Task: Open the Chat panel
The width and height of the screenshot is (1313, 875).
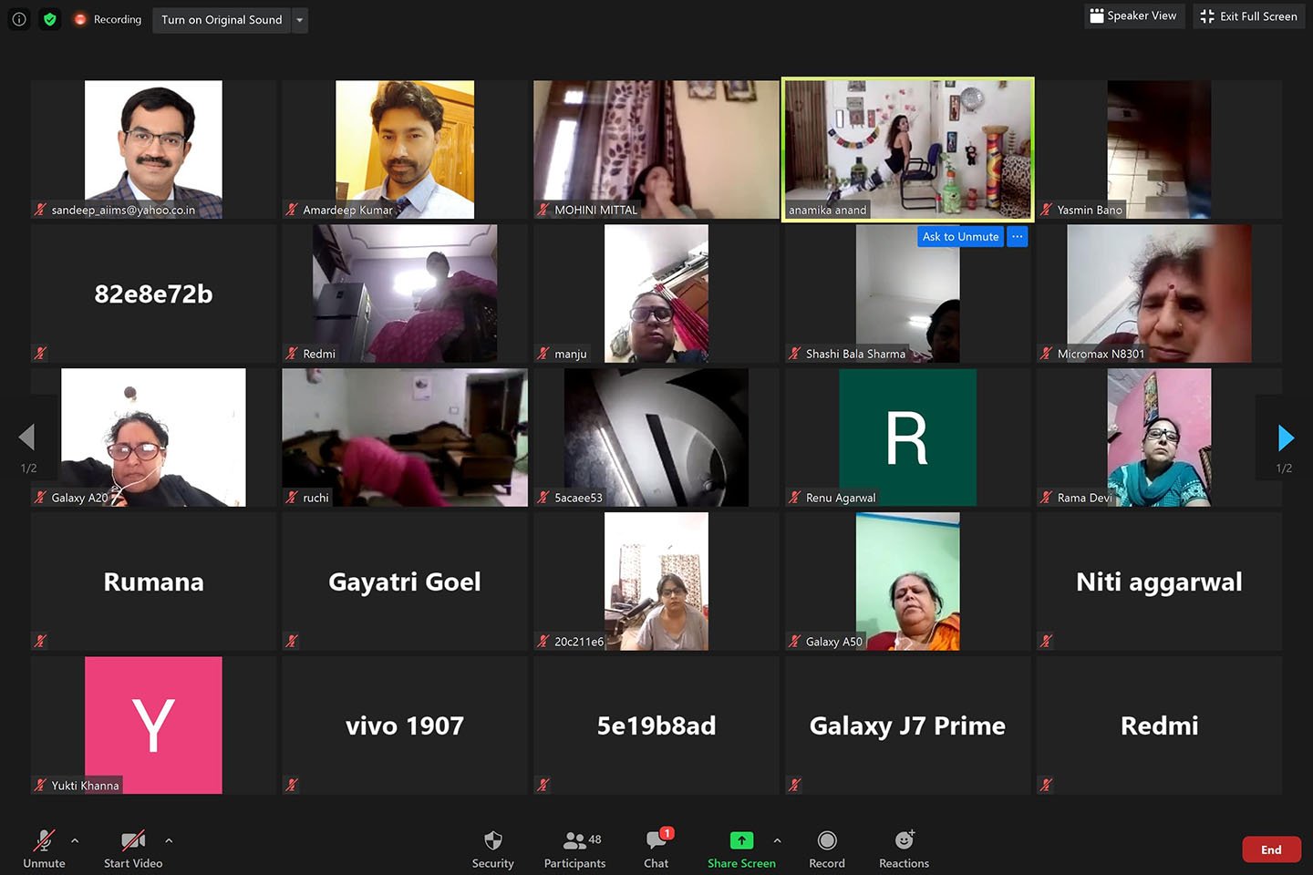Action: point(656,840)
